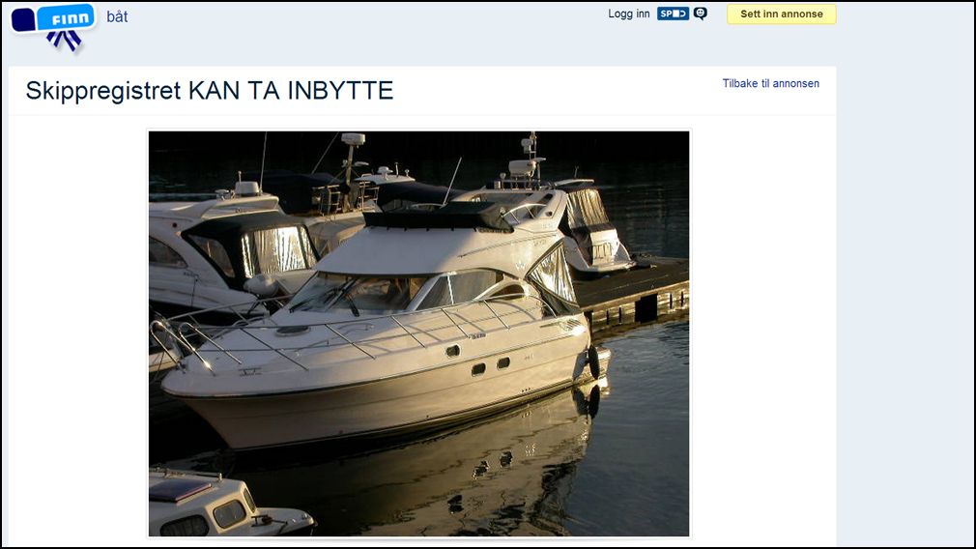976x549 pixels.
Task: Click the dark blue square of the FINN logo
Action: [23, 19]
